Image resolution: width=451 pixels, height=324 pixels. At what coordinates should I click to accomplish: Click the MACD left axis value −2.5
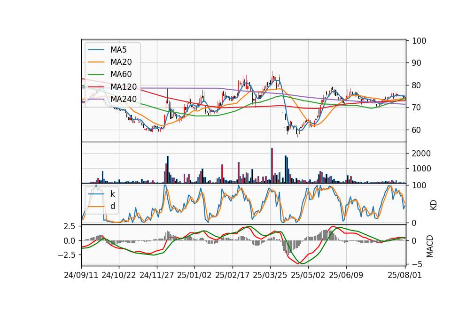pyautogui.click(x=67, y=255)
